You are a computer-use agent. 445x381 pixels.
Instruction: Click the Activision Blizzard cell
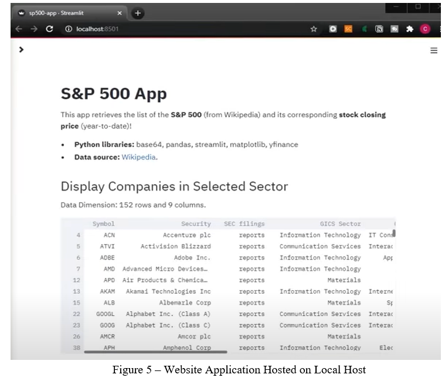click(x=176, y=247)
